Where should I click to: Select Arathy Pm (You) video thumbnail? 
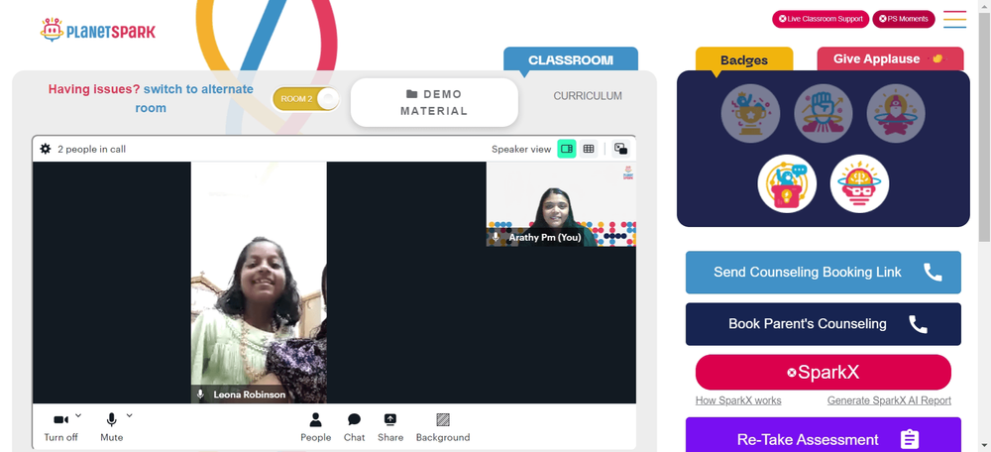point(561,204)
